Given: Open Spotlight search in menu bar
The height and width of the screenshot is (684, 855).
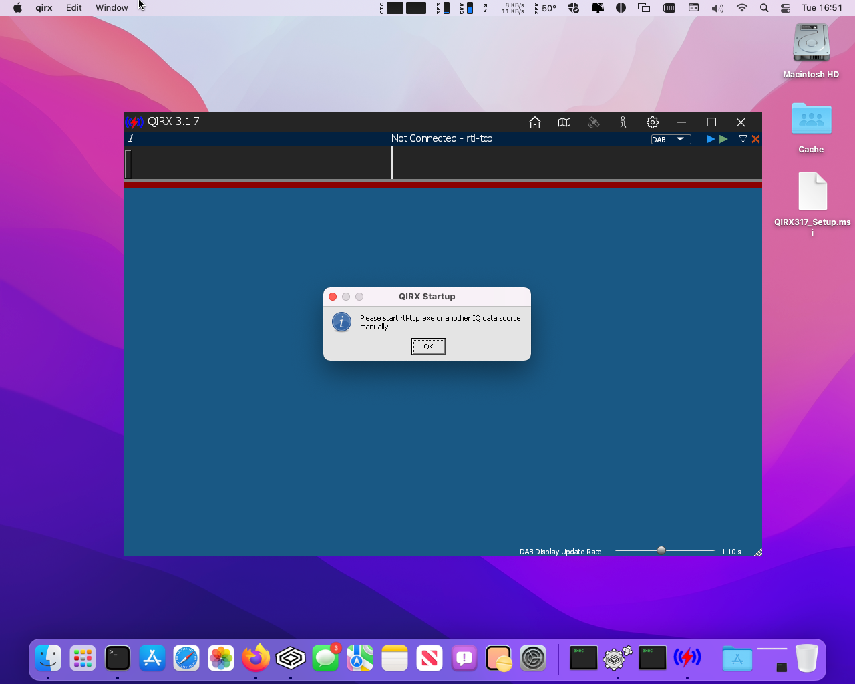Looking at the screenshot, I should pyautogui.click(x=764, y=8).
